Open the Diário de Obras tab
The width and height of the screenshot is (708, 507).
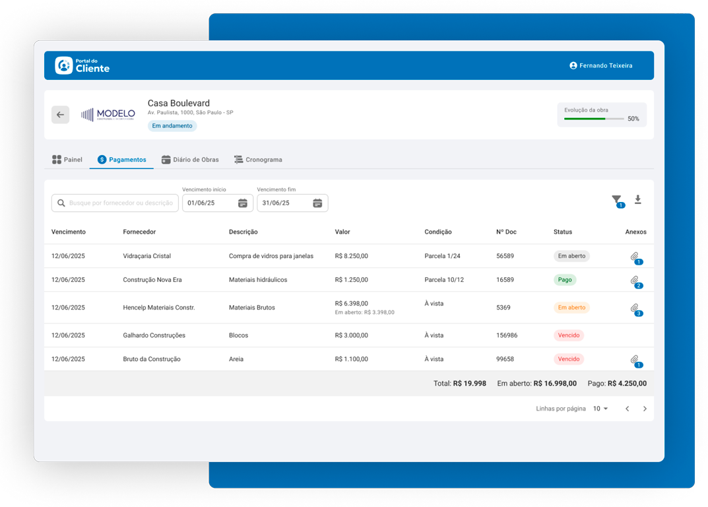190,160
